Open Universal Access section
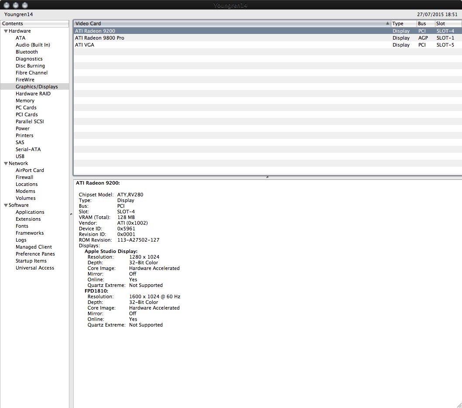462x408 pixels. click(x=35, y=268)
